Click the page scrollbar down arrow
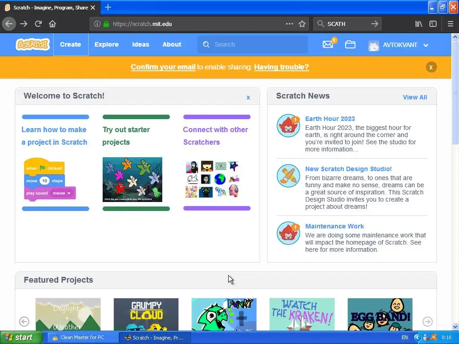The image size is (459, 344). [x=455, y=327]
